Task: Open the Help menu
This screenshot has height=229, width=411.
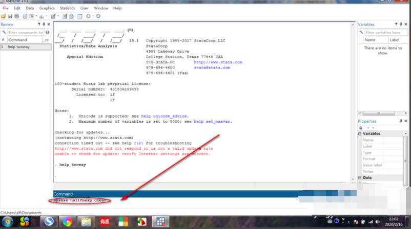Action: click(x=117, y=8)
